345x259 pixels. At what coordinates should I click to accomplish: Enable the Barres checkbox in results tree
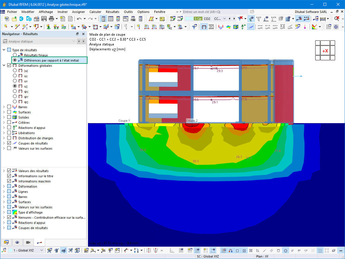(x=9, y=107)
